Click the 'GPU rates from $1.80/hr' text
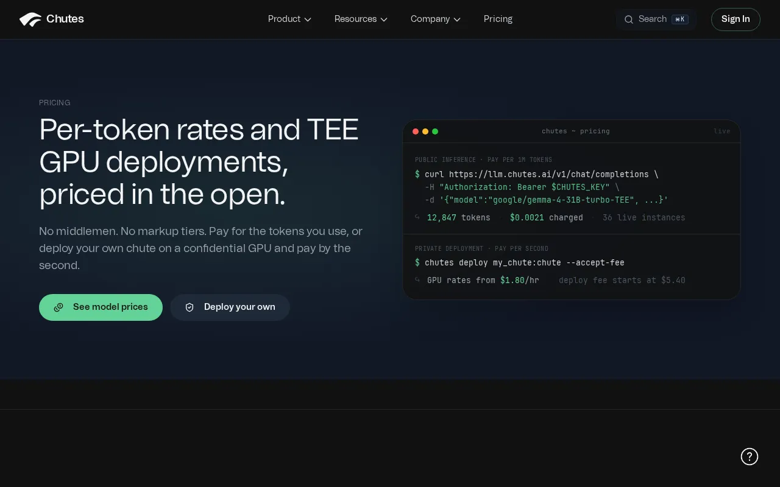 [x=483, y=280]
